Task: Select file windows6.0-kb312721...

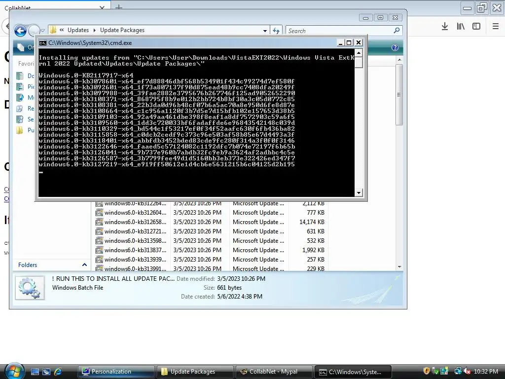Action: pyautogui.click(x=135, y=231)
